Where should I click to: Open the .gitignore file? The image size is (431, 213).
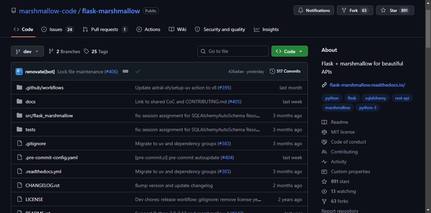coord(35,143)
